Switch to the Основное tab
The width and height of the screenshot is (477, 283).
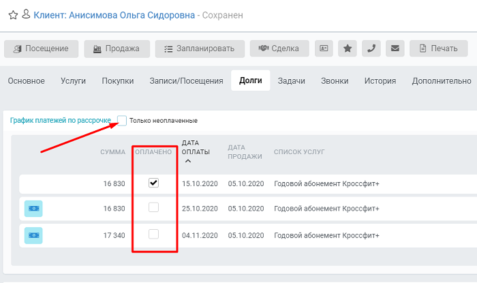(26, 81)
